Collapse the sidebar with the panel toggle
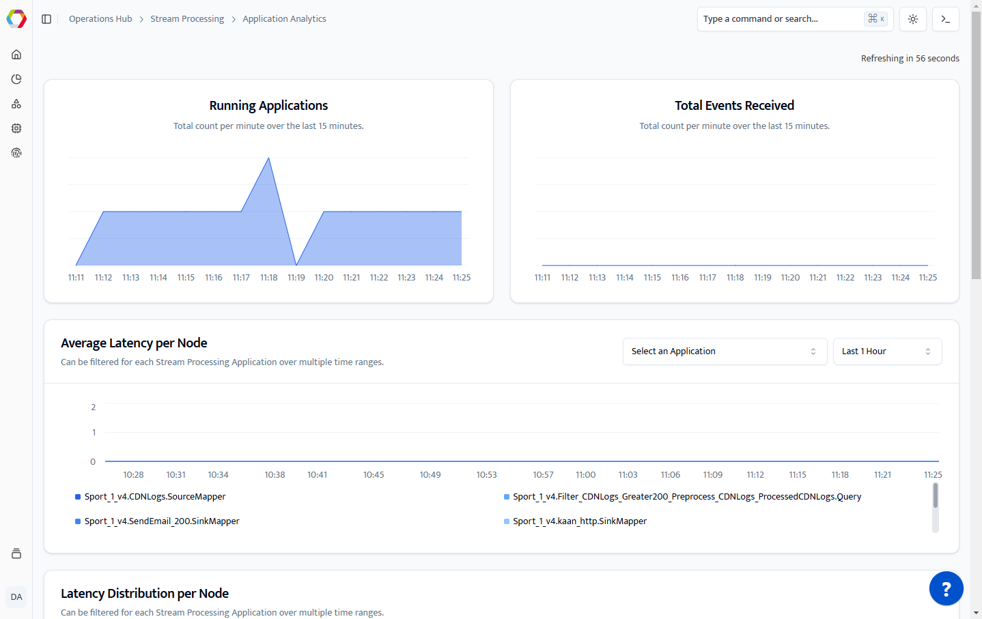This screenshot has height=619, width=982. (46, 19)
